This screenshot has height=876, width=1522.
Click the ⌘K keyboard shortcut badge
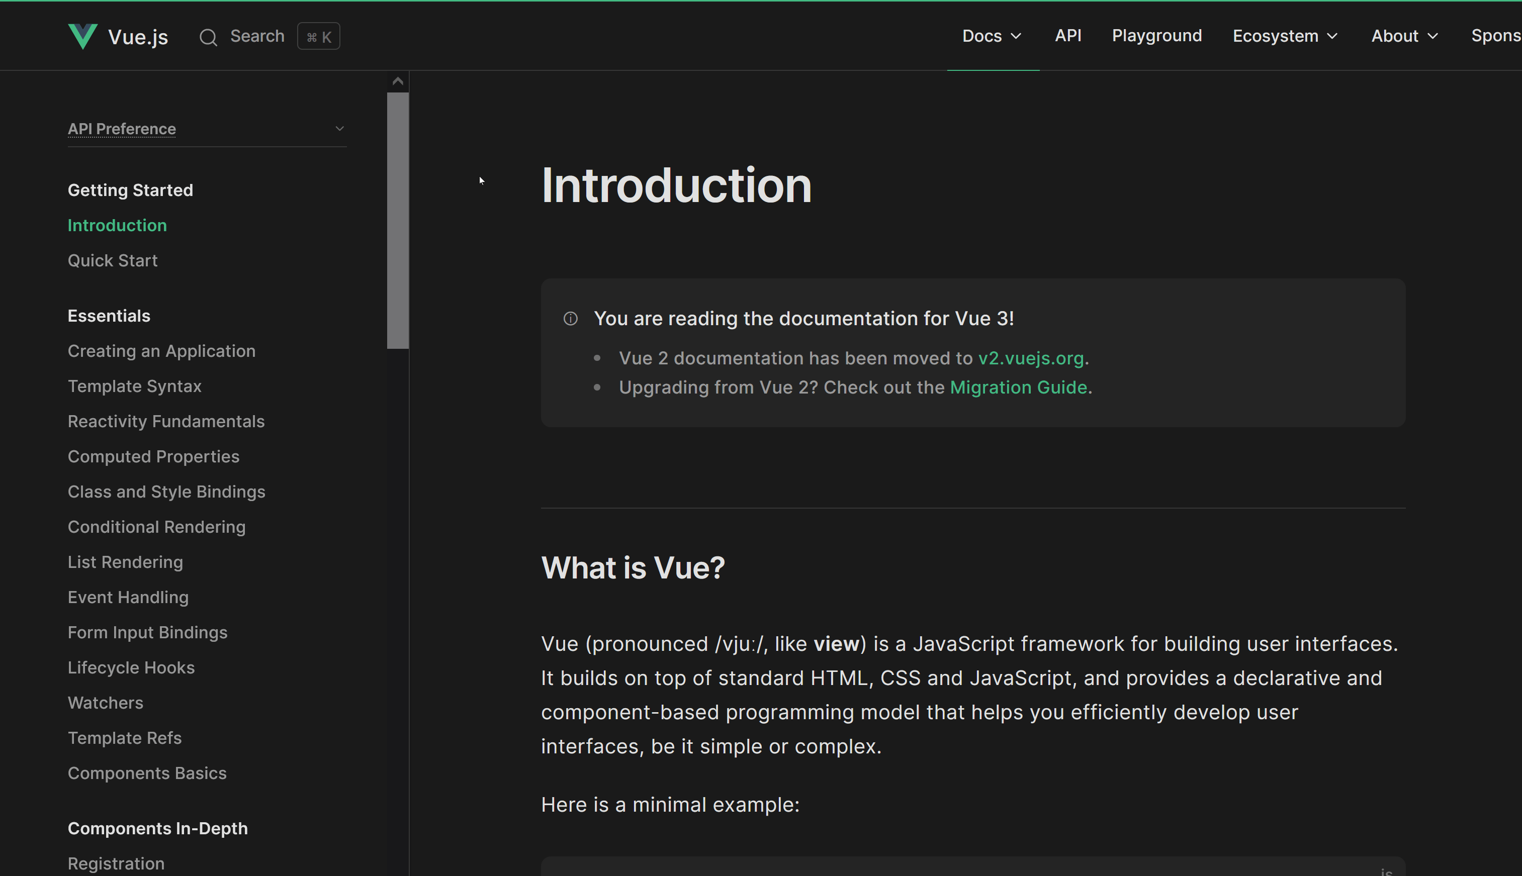(x=318, y=37)
